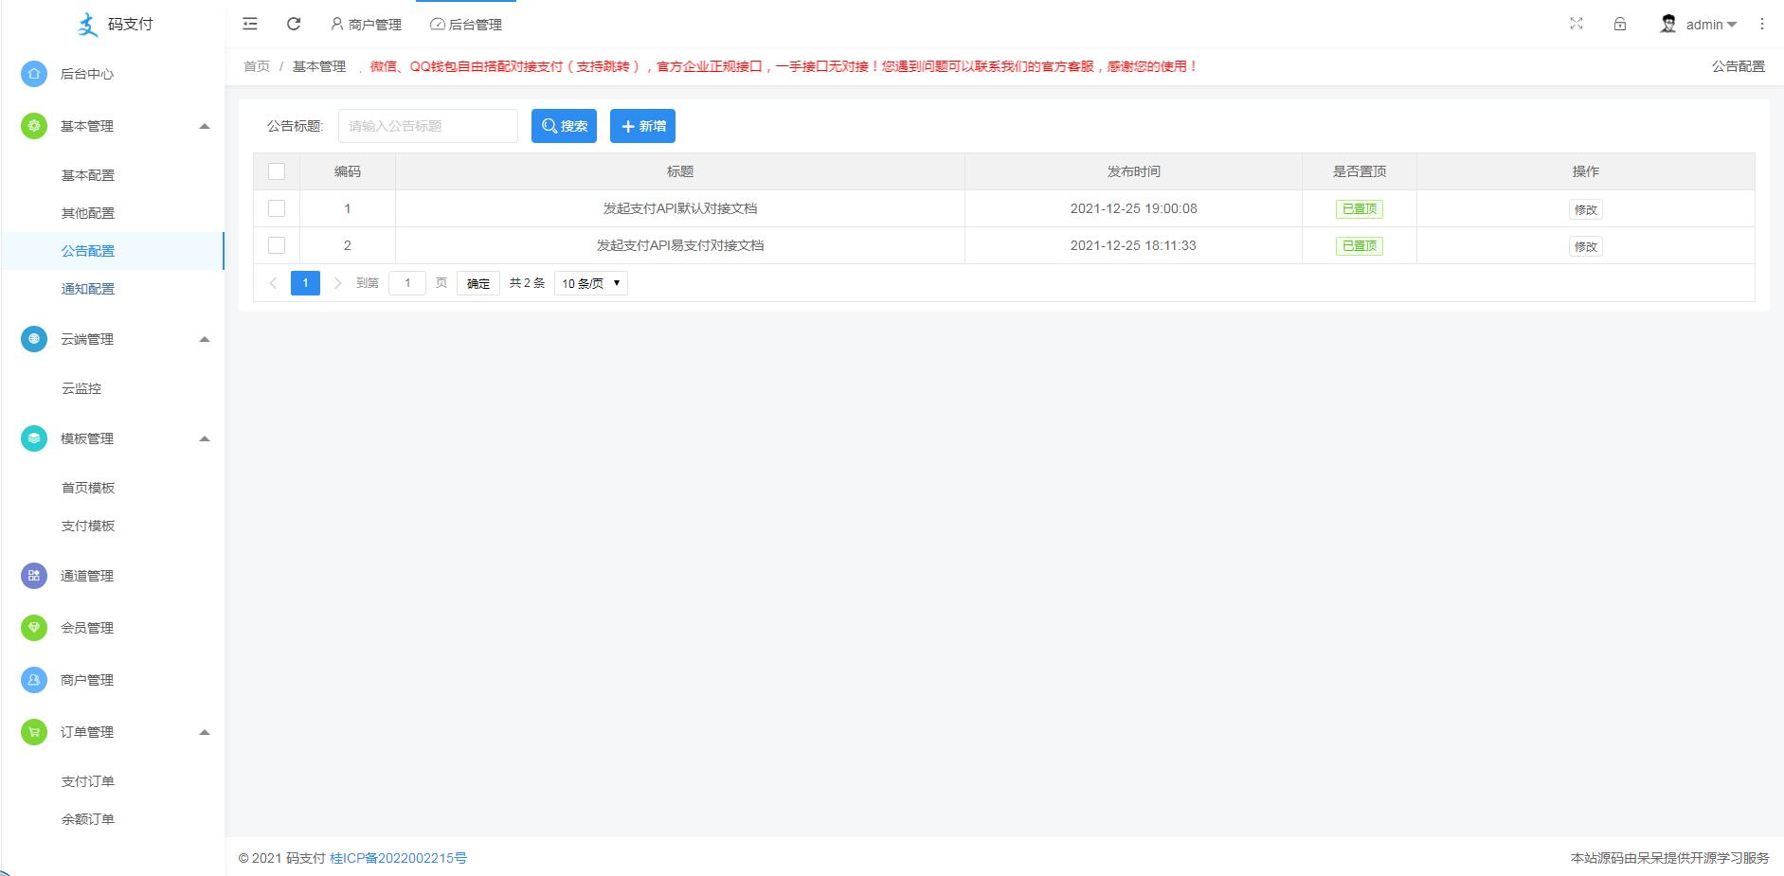
Task: Click the refresh page icon
Action: point(294,24)
